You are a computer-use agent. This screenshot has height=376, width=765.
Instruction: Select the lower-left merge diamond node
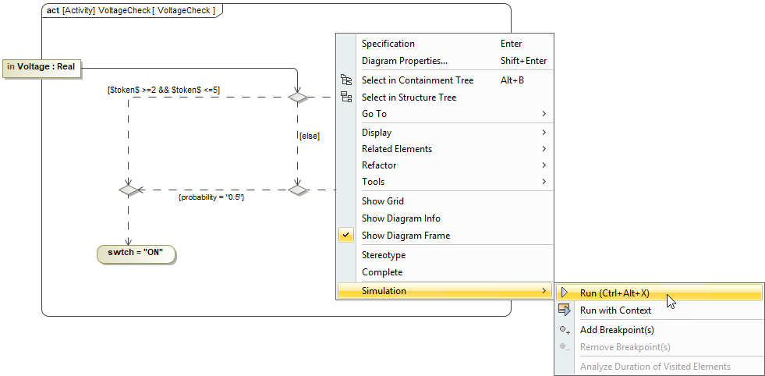[x=128, y=190]
